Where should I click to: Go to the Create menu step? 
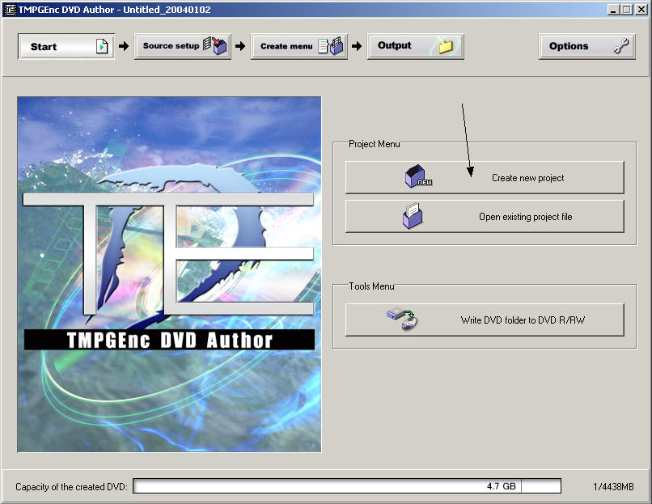click(299, 47)
